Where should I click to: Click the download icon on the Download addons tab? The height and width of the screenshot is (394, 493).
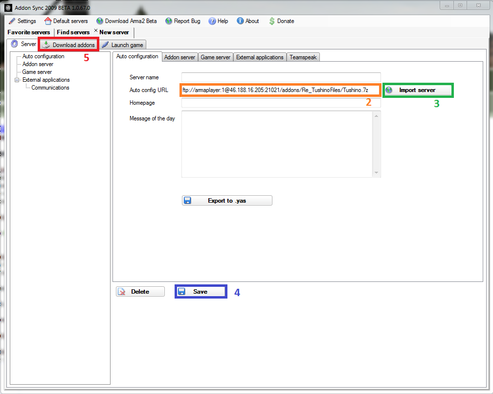46,45
